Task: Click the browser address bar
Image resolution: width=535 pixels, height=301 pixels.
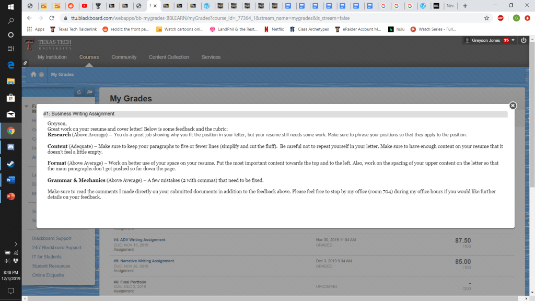Action: click(x=261, y=18)
